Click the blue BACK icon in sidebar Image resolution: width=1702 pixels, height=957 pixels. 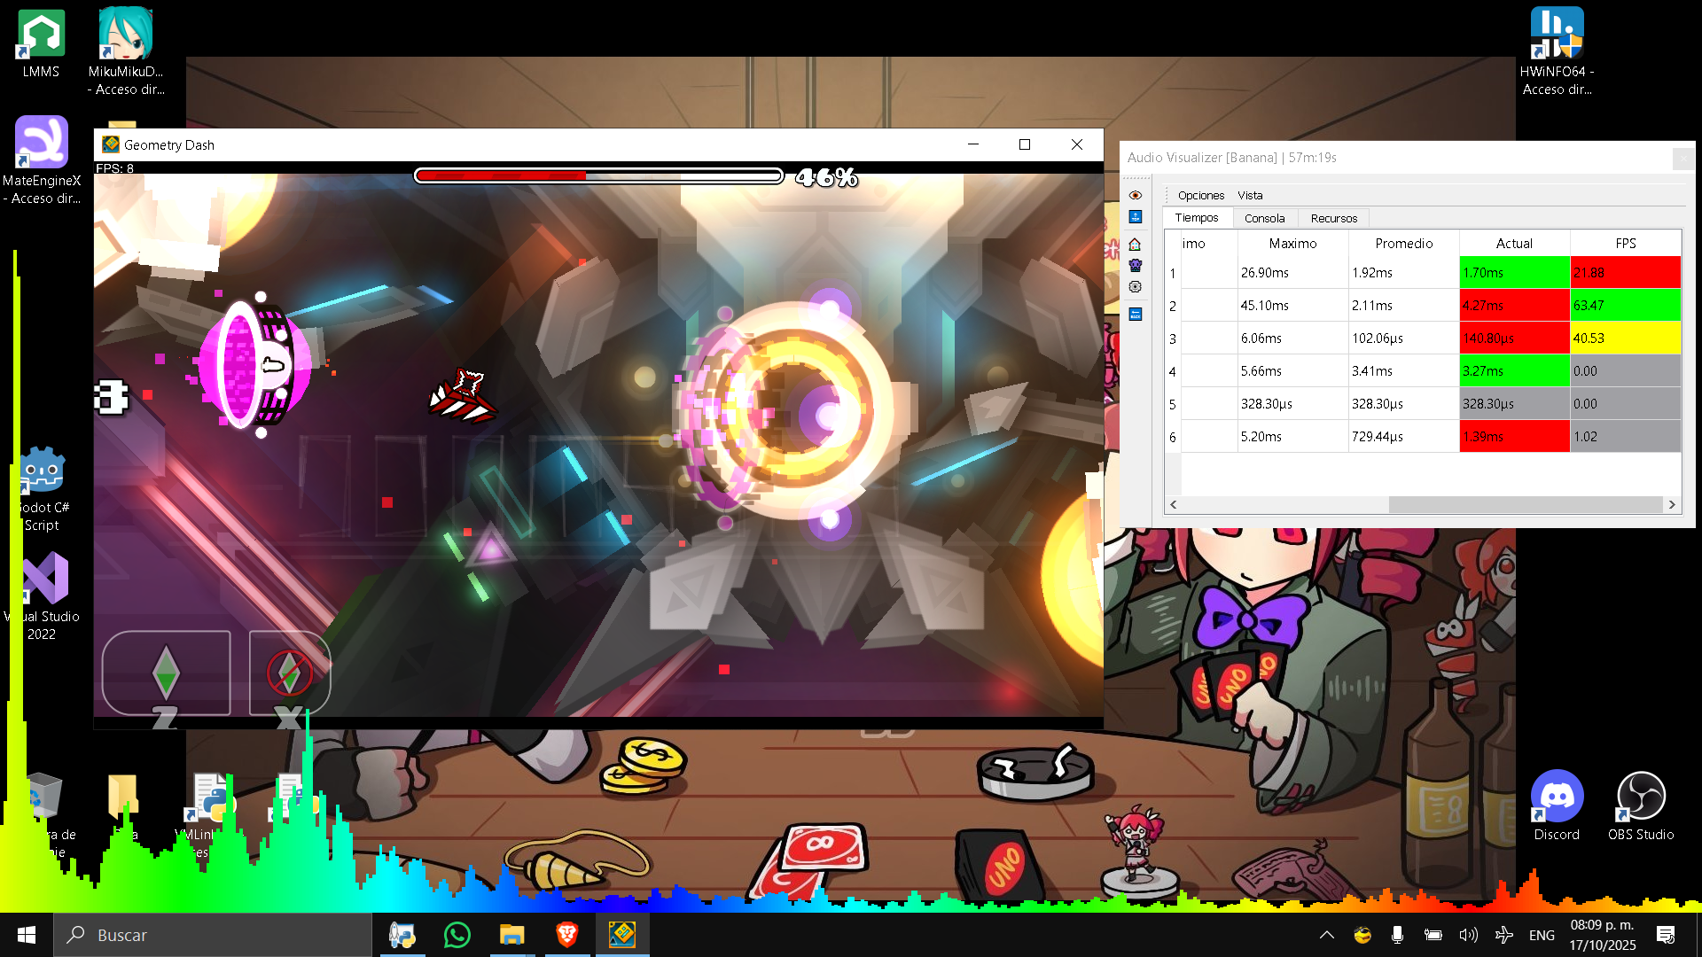click(1135, 315)
